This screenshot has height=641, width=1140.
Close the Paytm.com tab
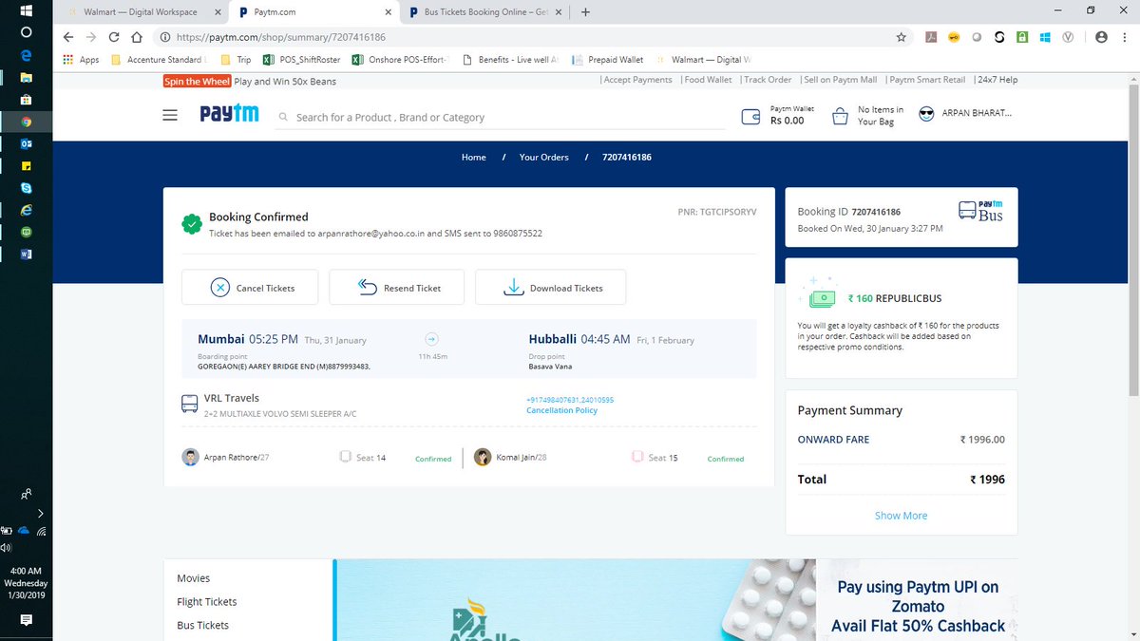[387, 12]
